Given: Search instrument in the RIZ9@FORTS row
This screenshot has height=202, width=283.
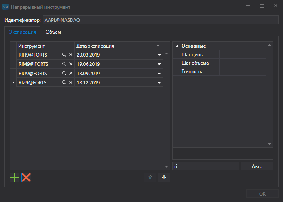Looking at the screenshot, I should click(x=64, y=82).
